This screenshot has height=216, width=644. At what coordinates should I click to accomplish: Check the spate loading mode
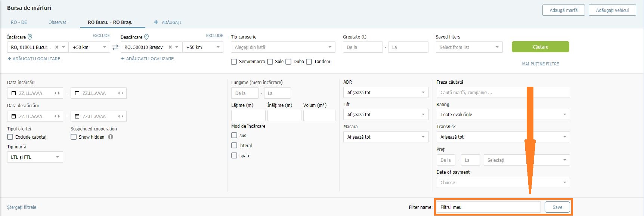click(x=234, y=155)
